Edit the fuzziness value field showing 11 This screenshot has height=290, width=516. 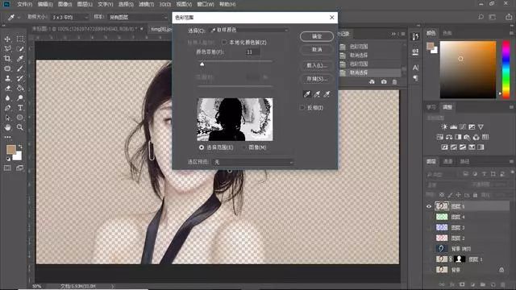coord(252,52)
